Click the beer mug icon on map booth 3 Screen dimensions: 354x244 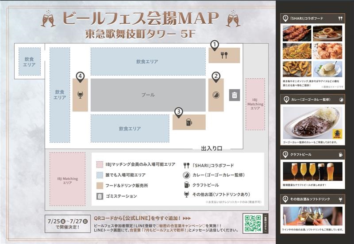(189, 122)
